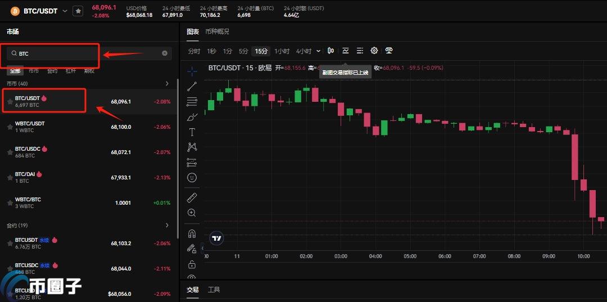Click the zoom in magnifier tool
The image size is (607, 302).
192,213
